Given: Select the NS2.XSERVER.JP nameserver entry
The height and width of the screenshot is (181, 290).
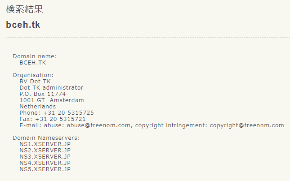Looking at the screenshot, I should 45,151.
